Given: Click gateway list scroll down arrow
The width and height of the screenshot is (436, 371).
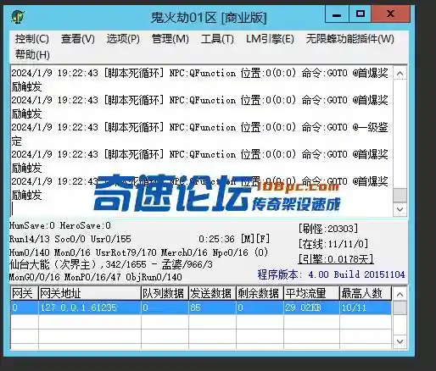Looking at the screenshot, I should (400, 341).
